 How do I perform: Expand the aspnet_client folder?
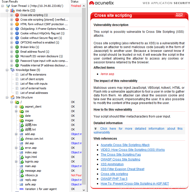click(16, 107)
